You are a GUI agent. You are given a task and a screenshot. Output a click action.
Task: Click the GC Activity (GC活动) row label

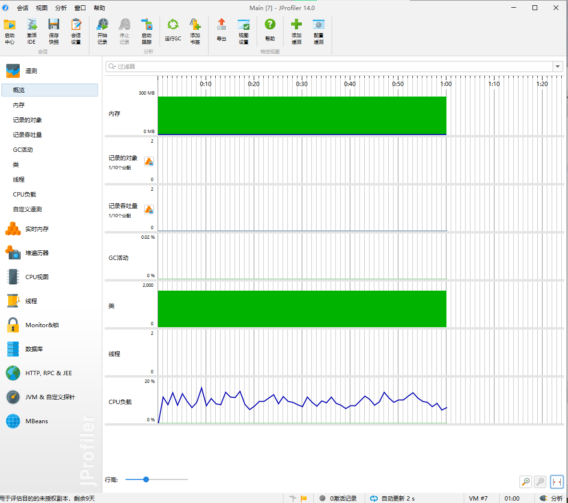[119, 258]
